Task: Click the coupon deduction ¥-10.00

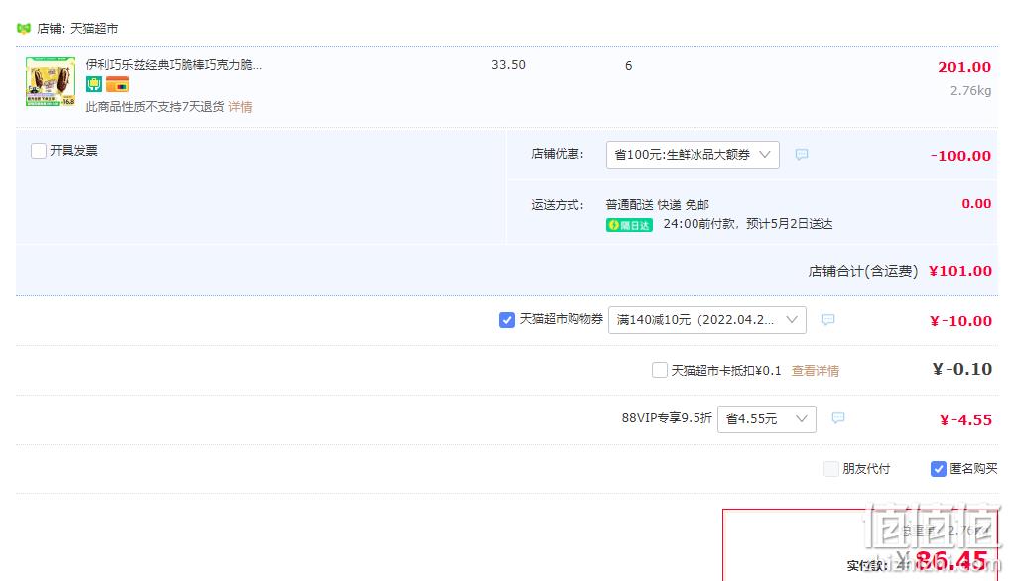Action: [x=960, y=321]
